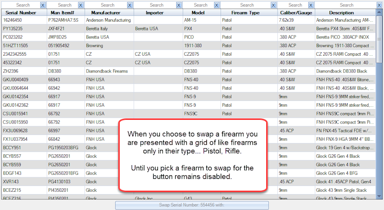Sort by Firearm Type column header
Screen dimensions: 384x210
pyautogui.click(x=249, y=13)
